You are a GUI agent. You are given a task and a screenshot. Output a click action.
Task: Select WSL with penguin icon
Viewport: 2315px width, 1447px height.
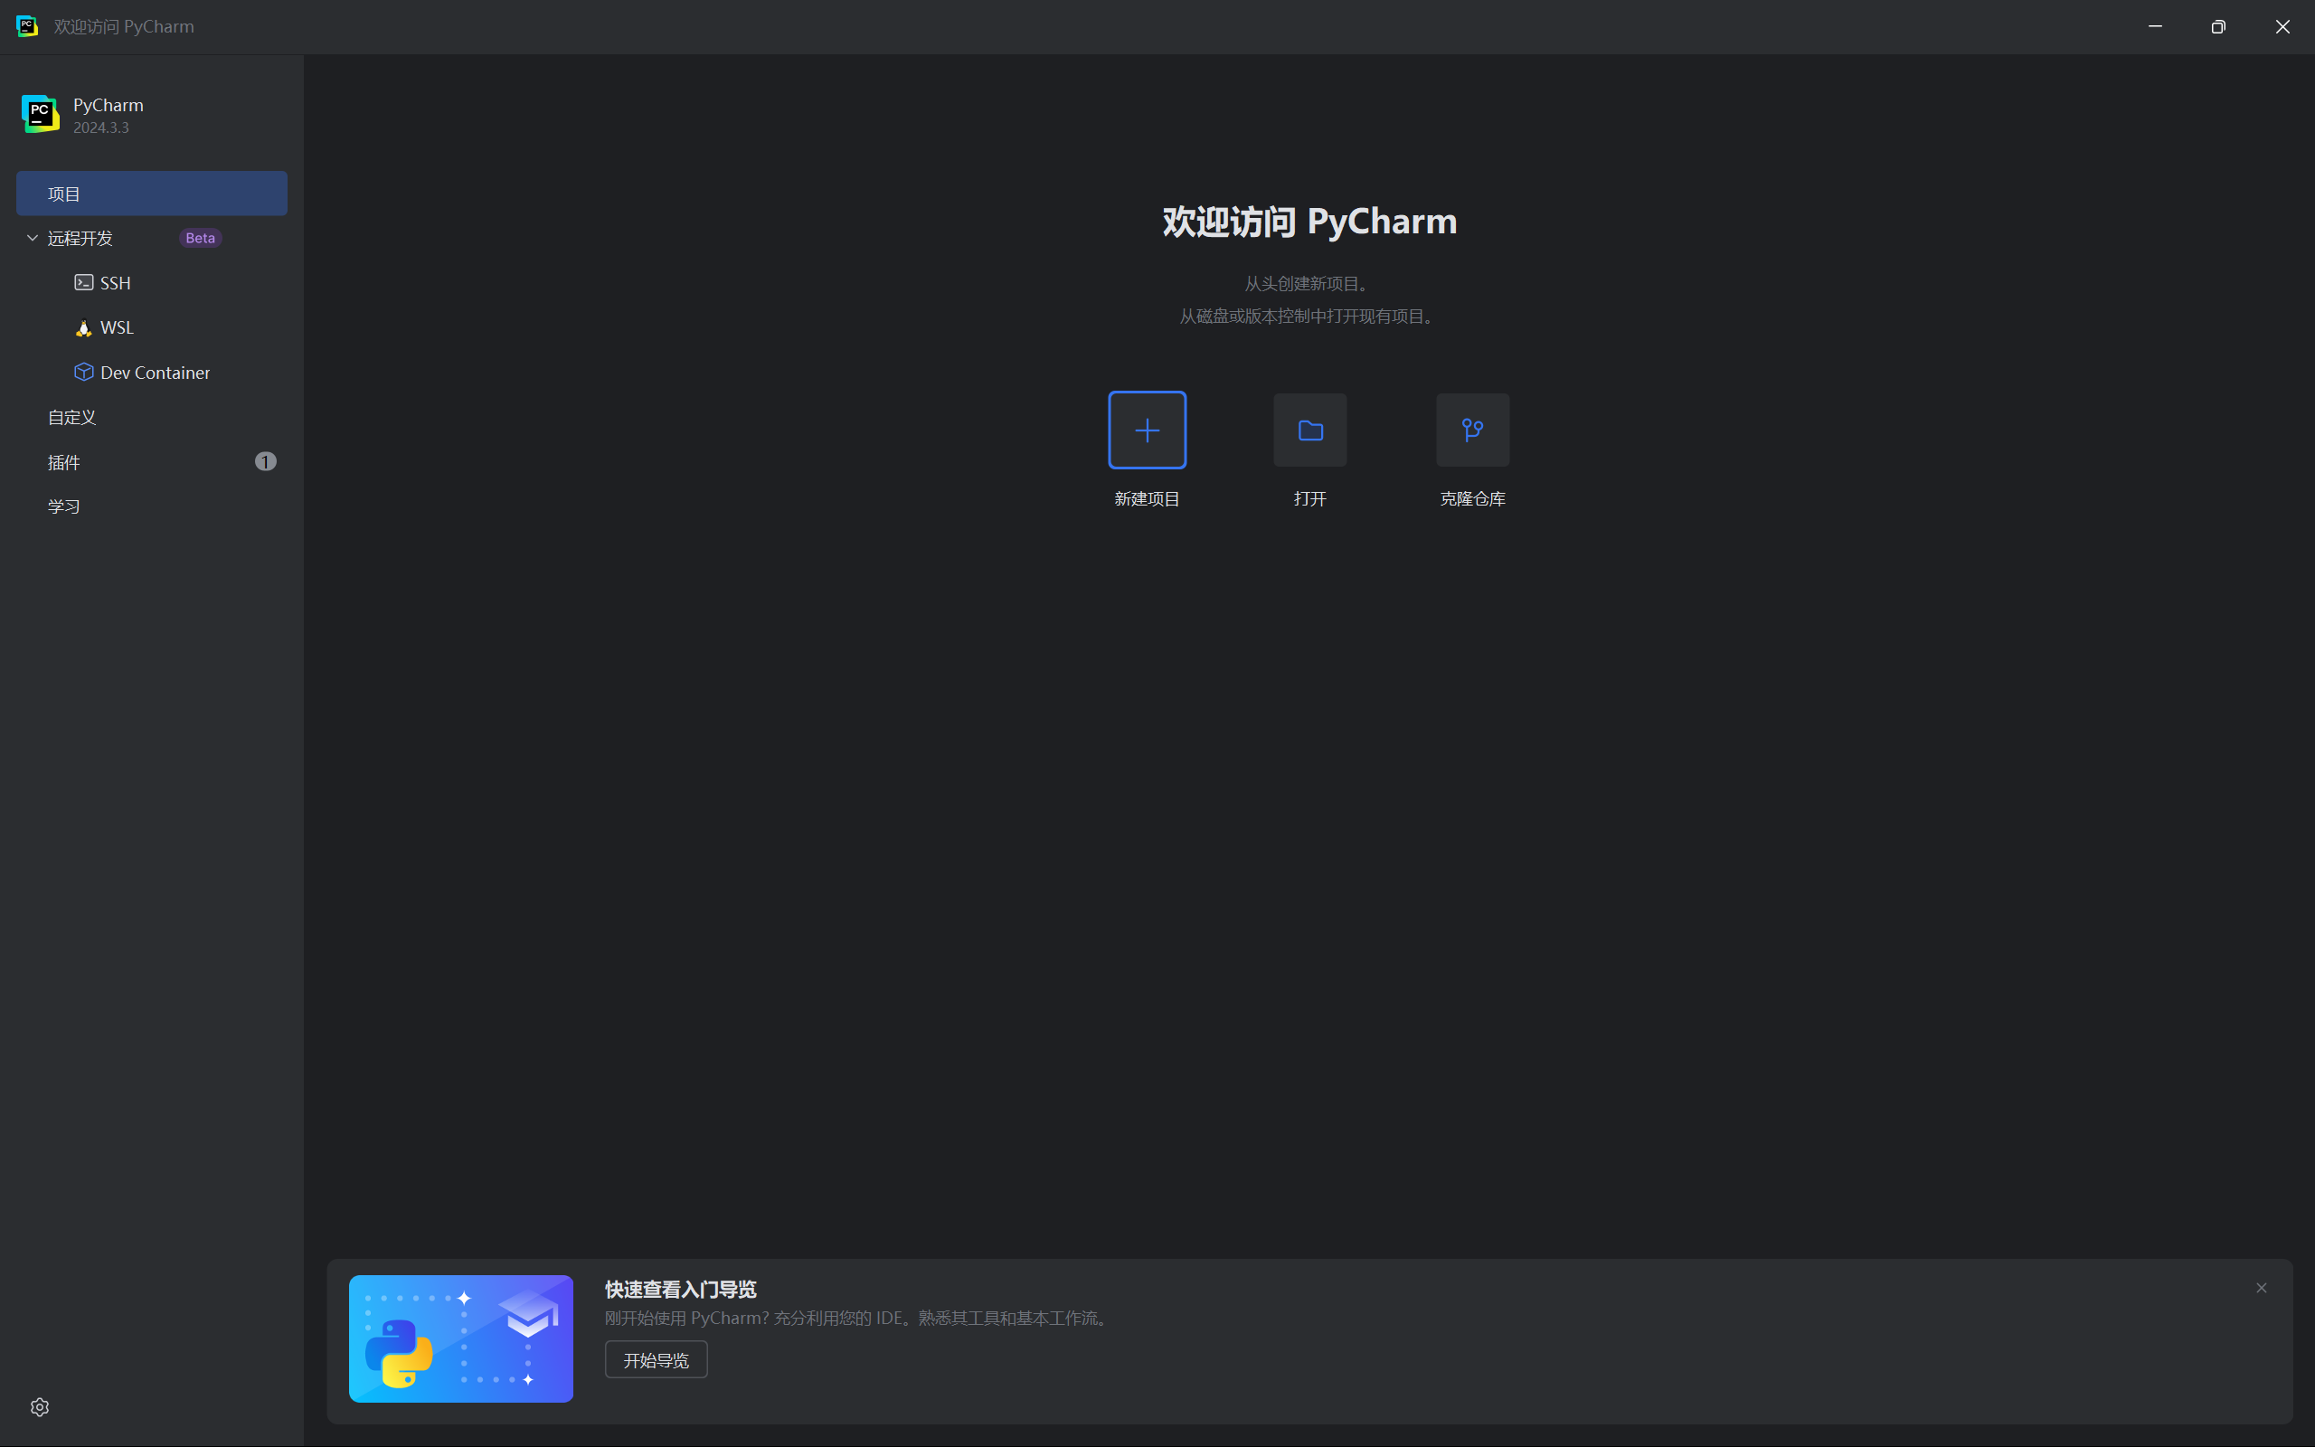click(x=117, y=327)
